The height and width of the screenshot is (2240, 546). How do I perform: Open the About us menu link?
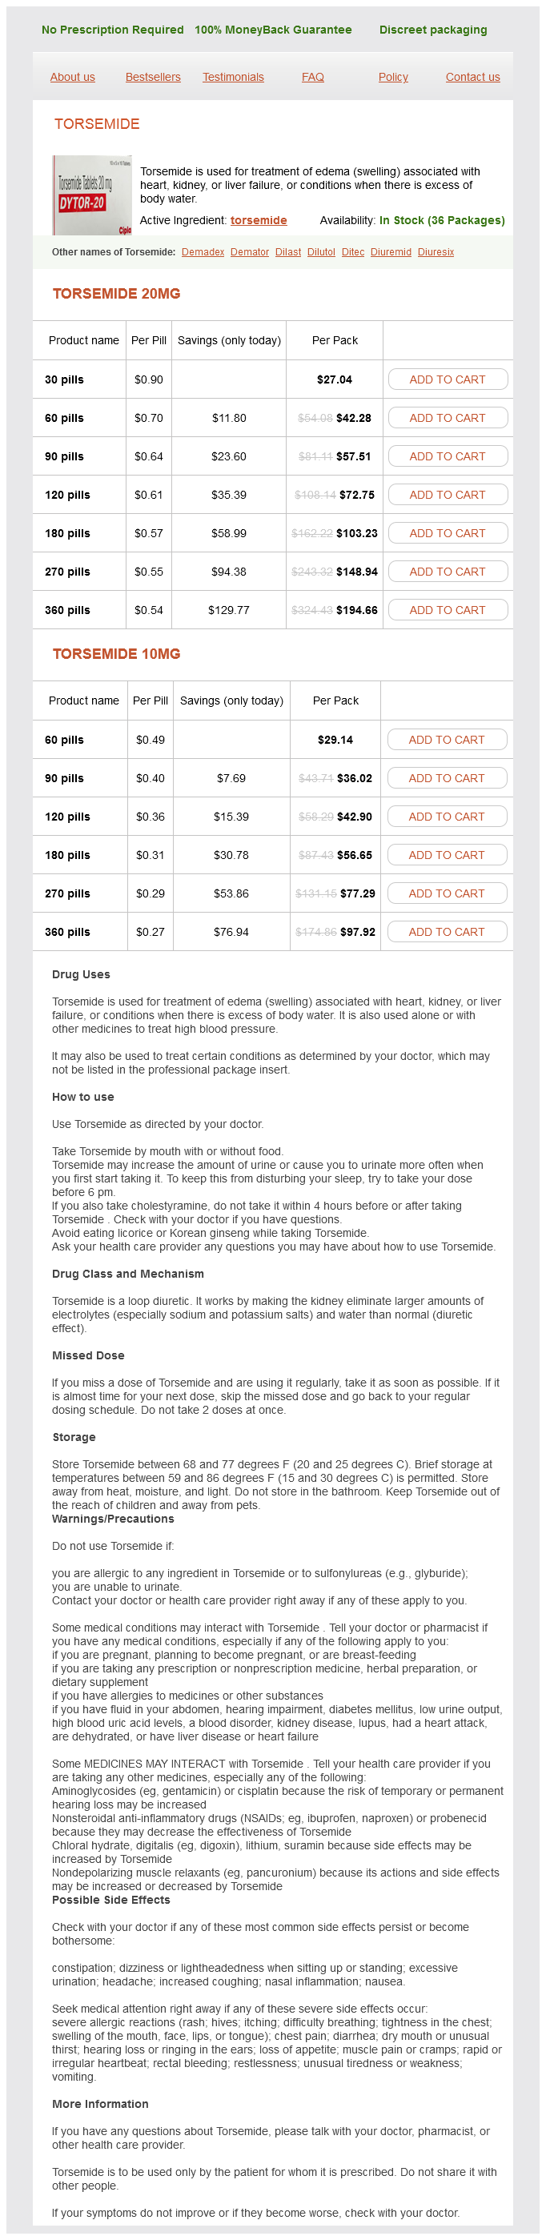[72, 78]
